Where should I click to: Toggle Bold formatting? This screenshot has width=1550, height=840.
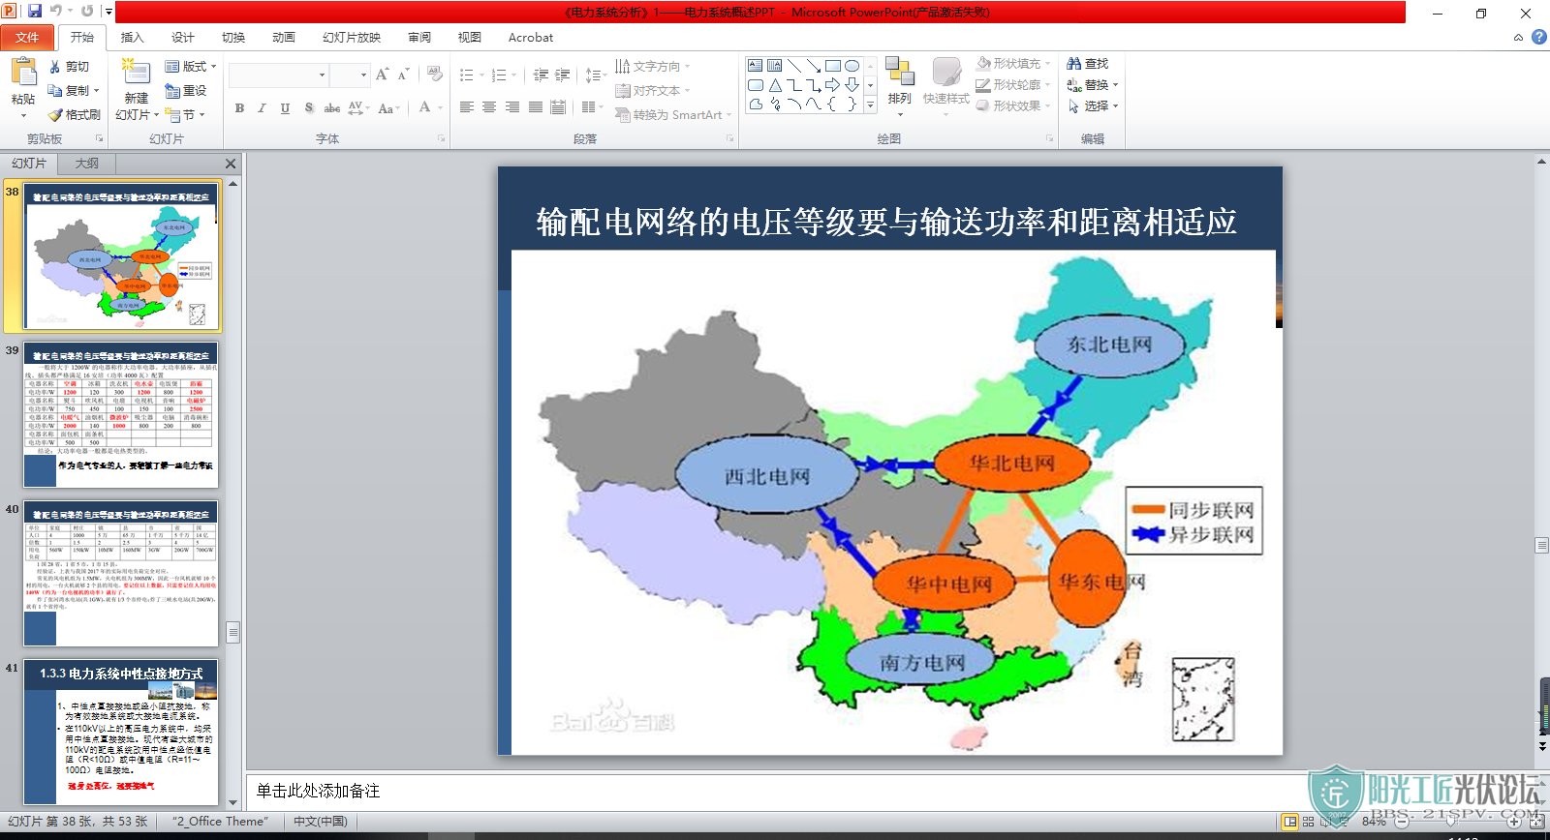coord(239,108)
